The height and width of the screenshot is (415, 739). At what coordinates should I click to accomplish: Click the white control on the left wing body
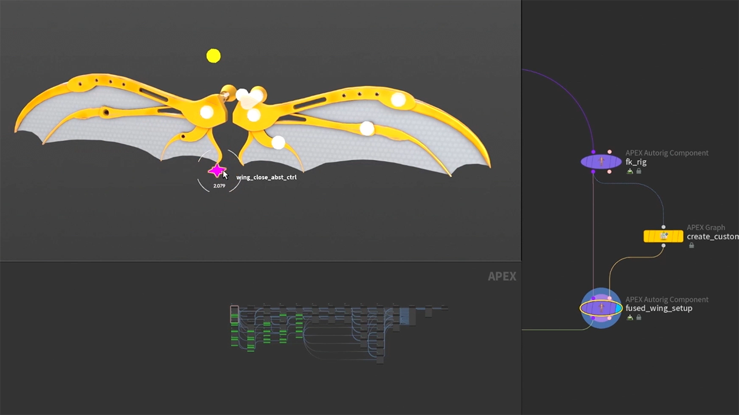(207, 113)
